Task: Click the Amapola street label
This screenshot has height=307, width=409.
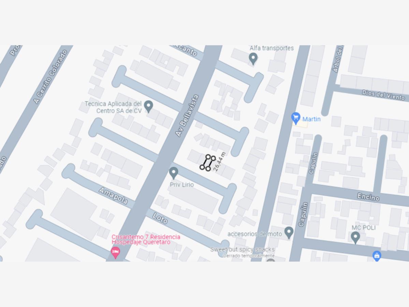Action: point(113,195)
